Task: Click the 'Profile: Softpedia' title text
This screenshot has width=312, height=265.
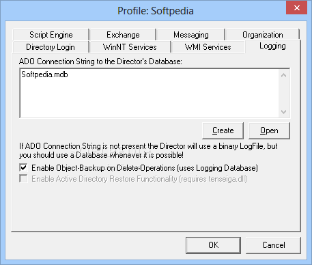Action: tap(156, 11)
